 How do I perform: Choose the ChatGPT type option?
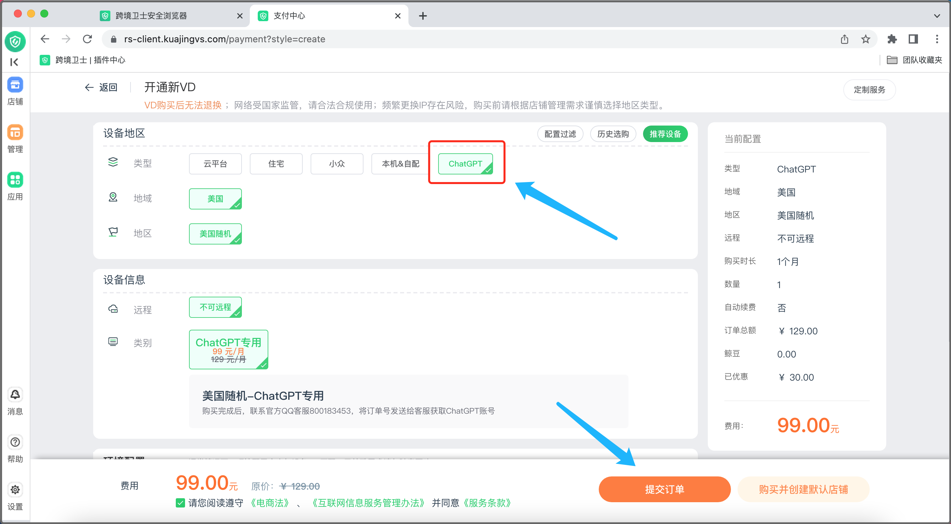[x=465, y=164]
